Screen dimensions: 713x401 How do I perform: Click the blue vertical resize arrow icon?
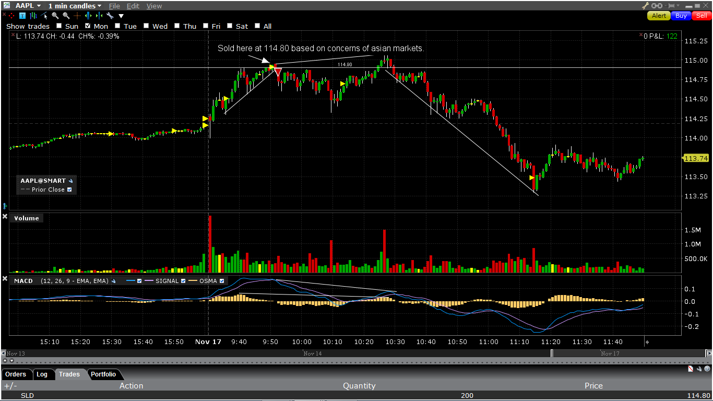click(5, 206)
